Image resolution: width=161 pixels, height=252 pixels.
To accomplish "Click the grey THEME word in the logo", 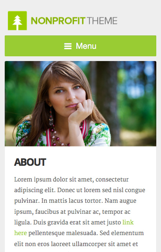I will [102, 21].
